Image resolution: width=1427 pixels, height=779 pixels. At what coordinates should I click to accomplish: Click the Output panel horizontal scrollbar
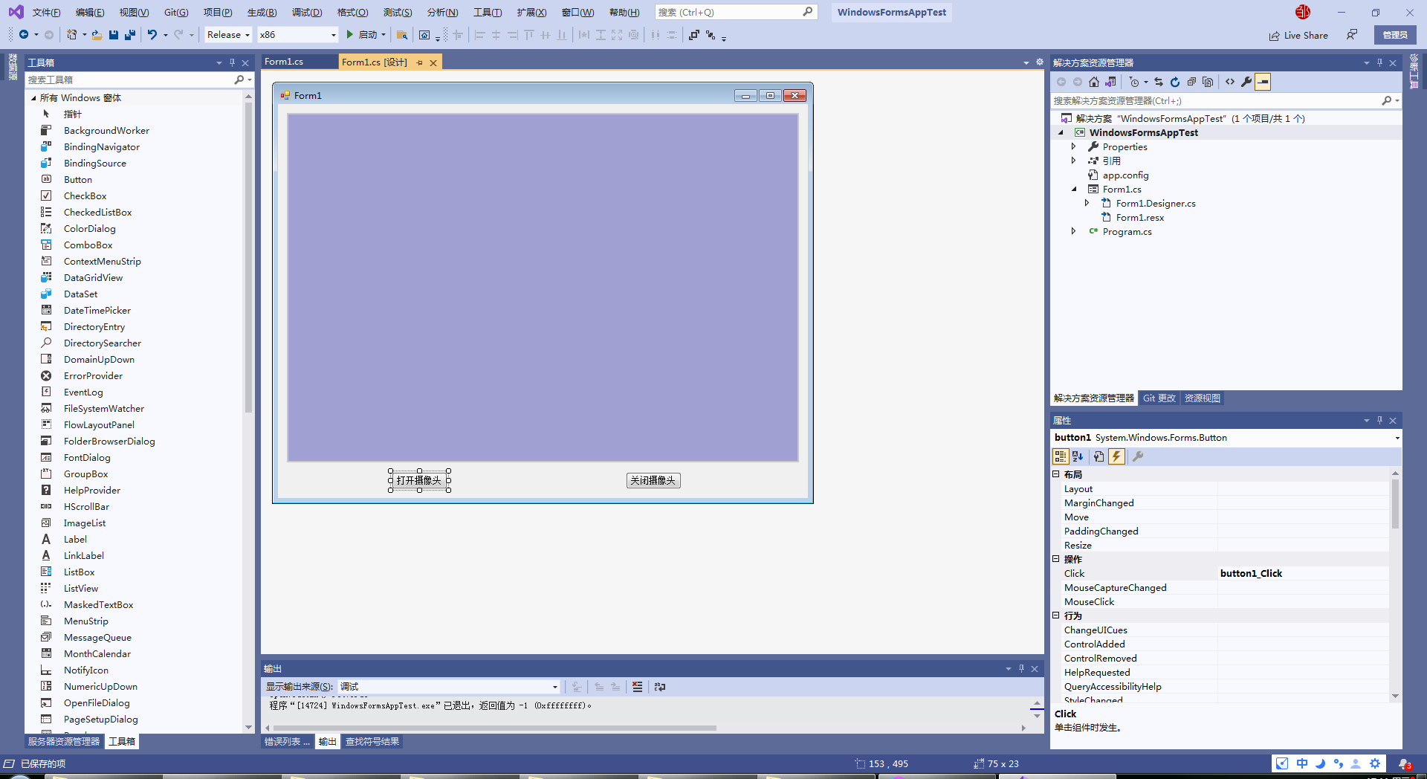click(x=495, y=728)
